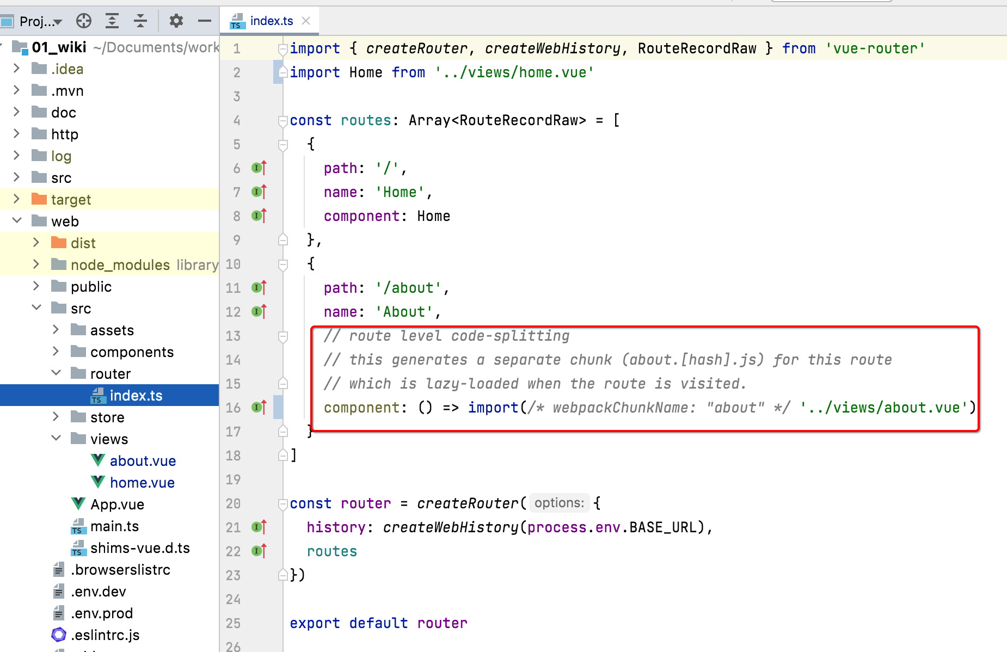Click the implements gutter icon on line 21
The image size is (1007, 652).
(x=259, y=527)
